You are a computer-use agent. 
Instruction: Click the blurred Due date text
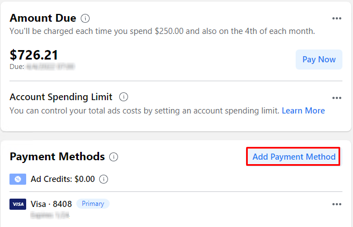[50, 67]
